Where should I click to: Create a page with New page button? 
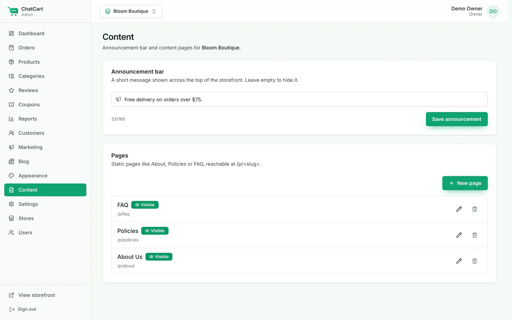[x=465, y=183]
